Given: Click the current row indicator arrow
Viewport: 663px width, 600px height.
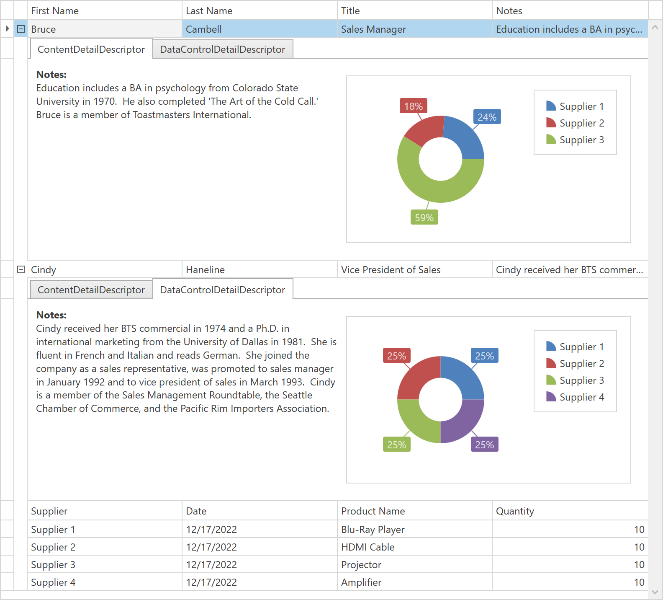Looking at the screenshot, I should pyautogui.click(x=7, y=29).
